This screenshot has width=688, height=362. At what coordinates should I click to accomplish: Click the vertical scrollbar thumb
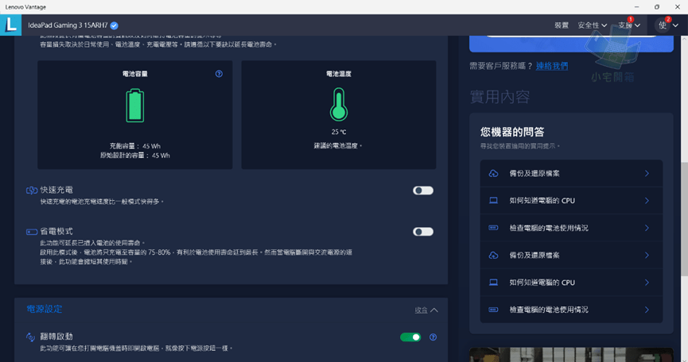(684, 219)
